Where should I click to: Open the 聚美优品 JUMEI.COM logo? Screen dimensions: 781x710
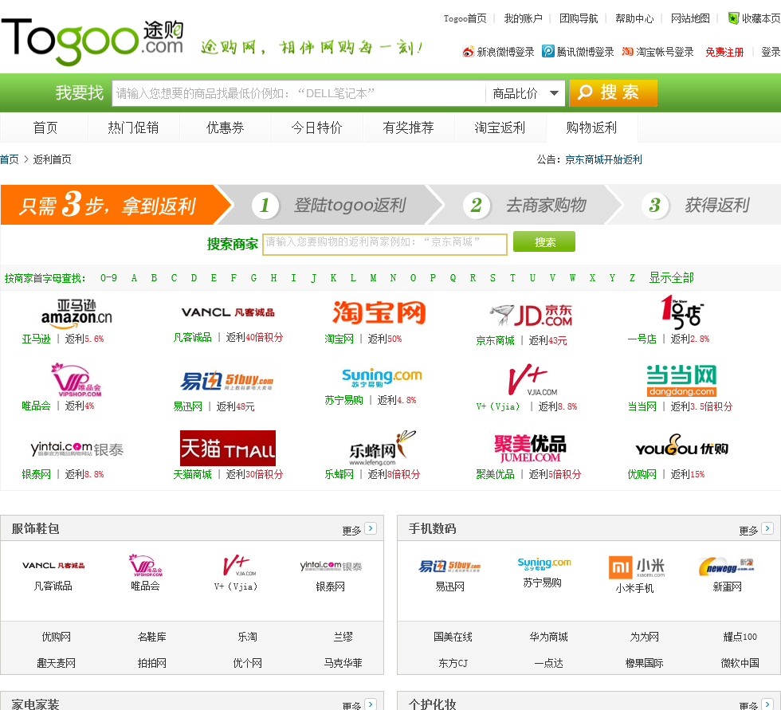531,448
